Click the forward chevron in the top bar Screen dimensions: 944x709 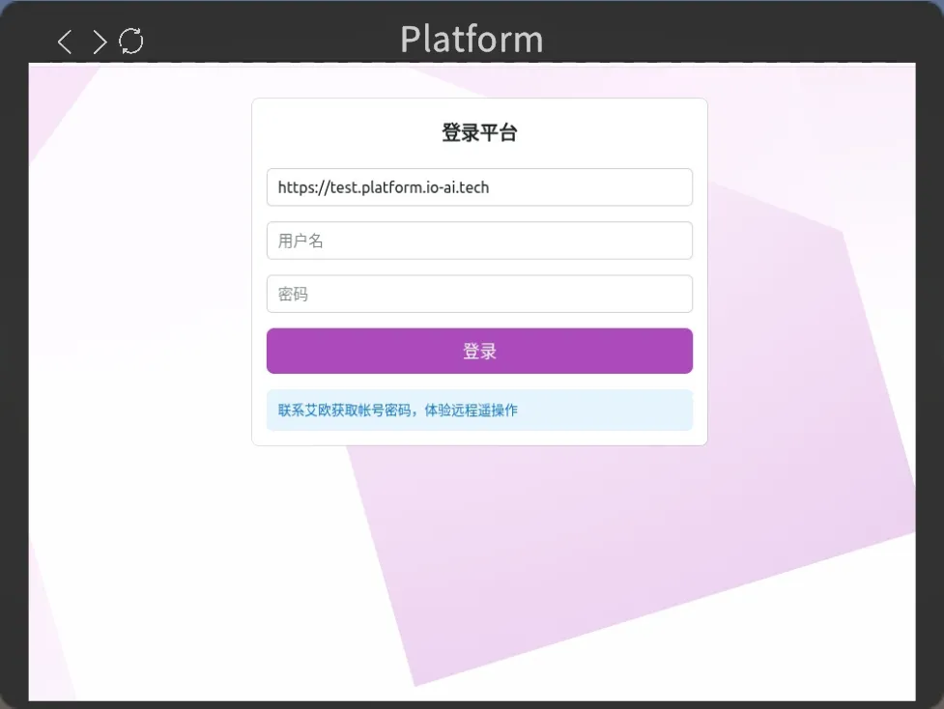pyautogui.click(x=98, y=42)
